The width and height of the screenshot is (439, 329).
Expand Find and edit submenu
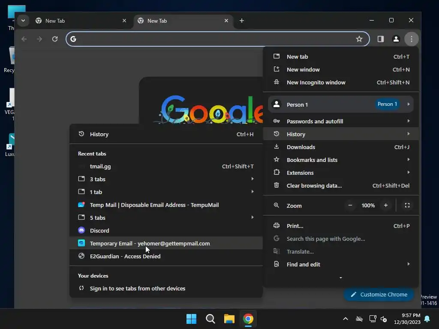click(341, 264)
